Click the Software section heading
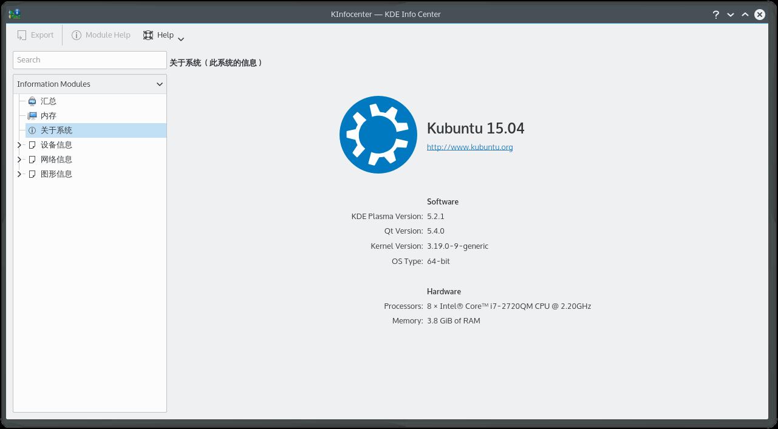 443,201
